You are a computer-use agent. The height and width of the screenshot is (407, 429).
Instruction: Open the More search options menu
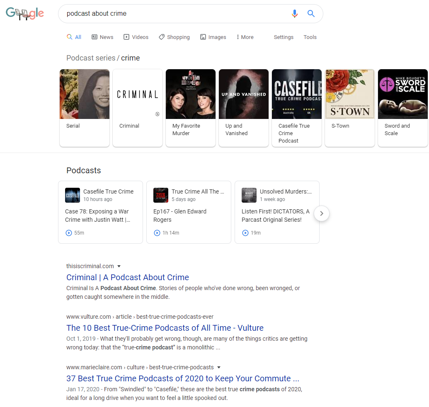point(245,37)
